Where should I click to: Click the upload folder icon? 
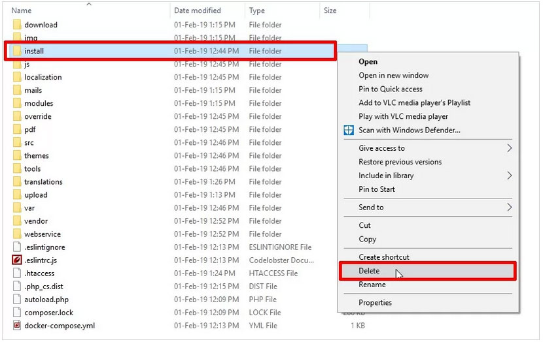(17, 195)
